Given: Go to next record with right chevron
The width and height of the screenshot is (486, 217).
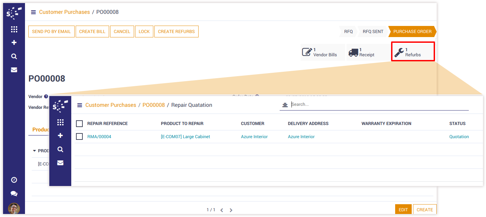Looking at the screenshot, I should [231, 210].
